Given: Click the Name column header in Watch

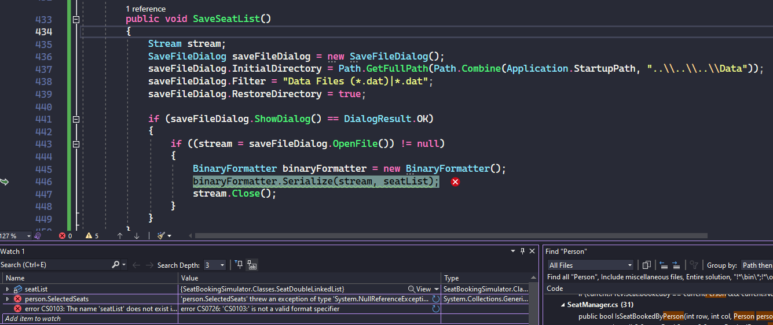Looking at the screenshot, I should (89, 278).
